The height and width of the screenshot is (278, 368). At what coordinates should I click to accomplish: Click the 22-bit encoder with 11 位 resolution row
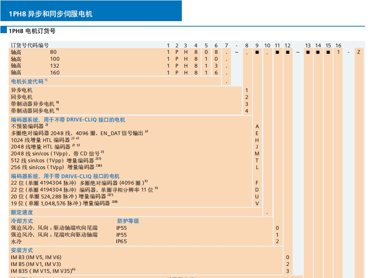pyautogui.click(x=84, y=190)
